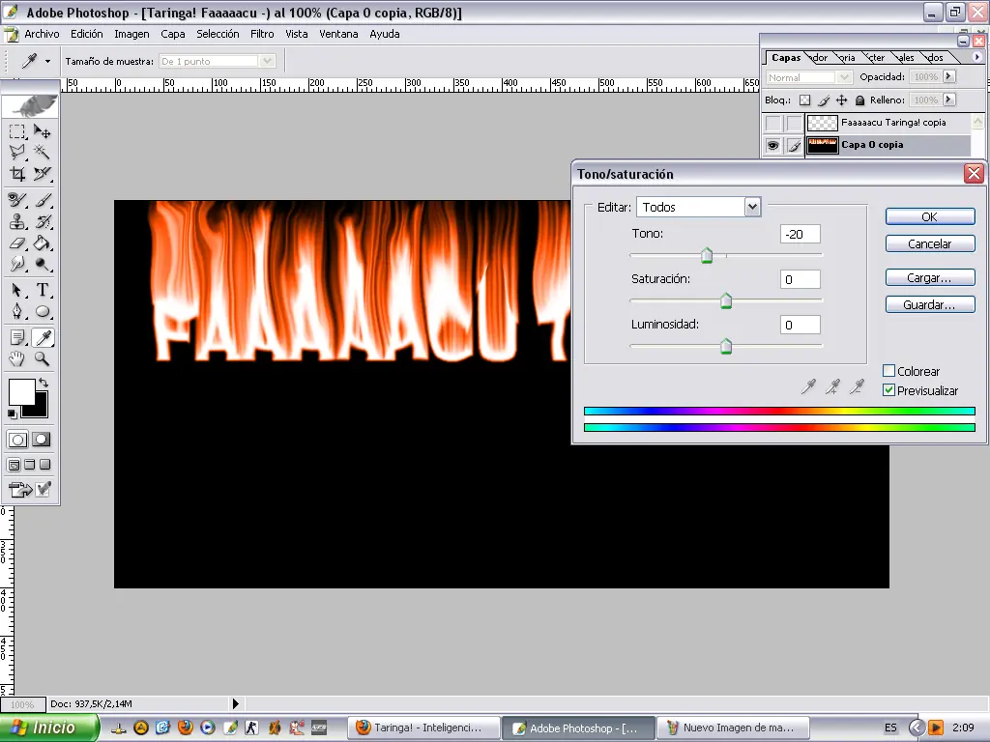This screenshot has width=990, height=742.
Task: Click the Saturación value field
Action: [800, 279]
